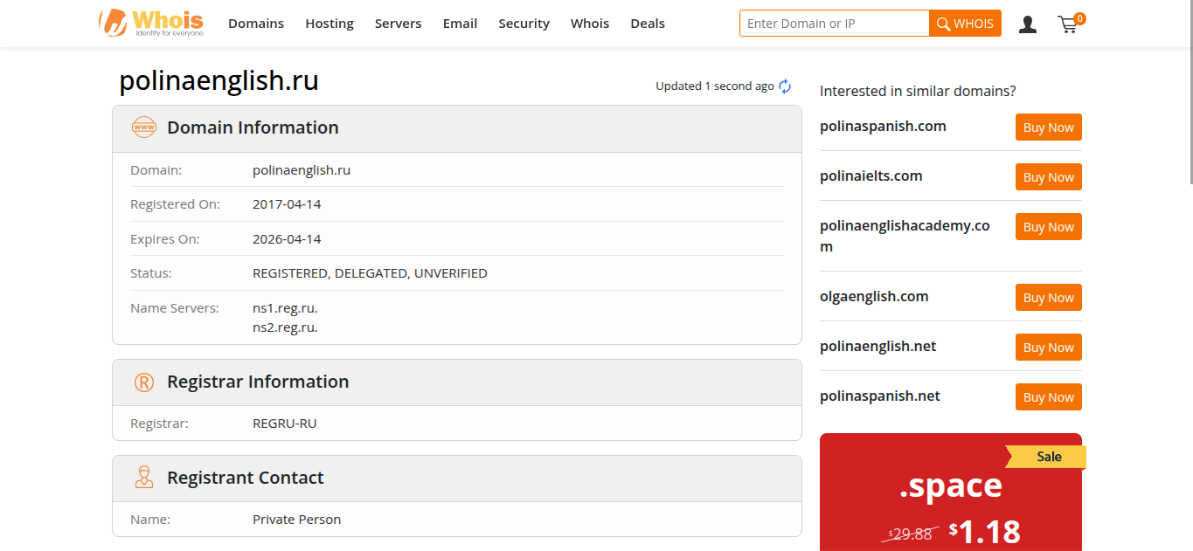The height and width of the screenshot is (551, 1193).
Task: Buy Now for polinaielts.com
Action: click(1048, 177)
